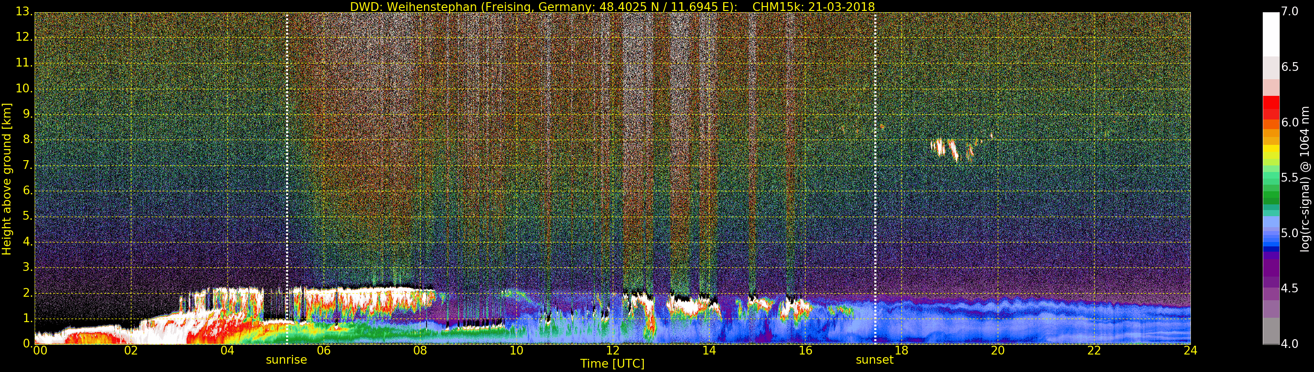Click the time-axis tick label '20'
This screenshot has width=1314, height=372.
(x=998, y=351)
